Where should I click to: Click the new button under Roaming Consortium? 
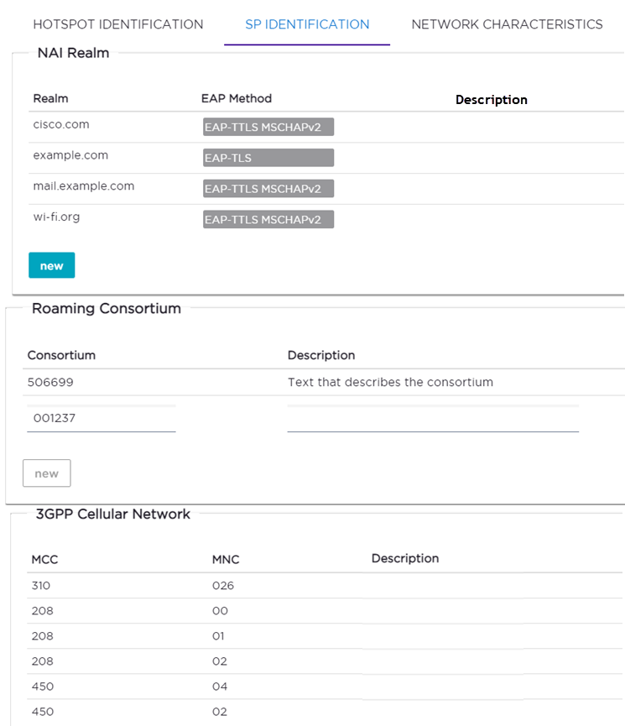pos(46,473)
